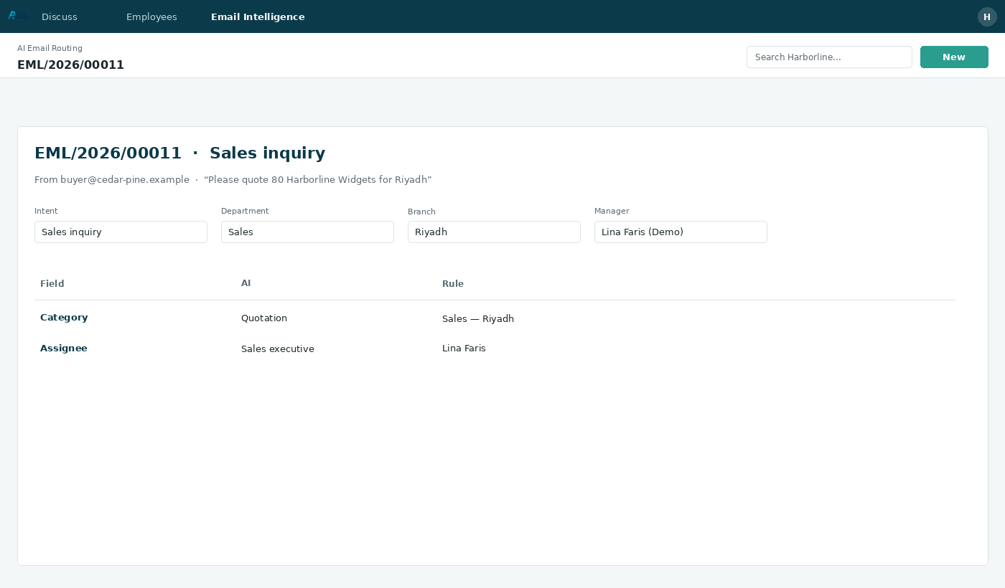Click the New button

coord(954,57)
